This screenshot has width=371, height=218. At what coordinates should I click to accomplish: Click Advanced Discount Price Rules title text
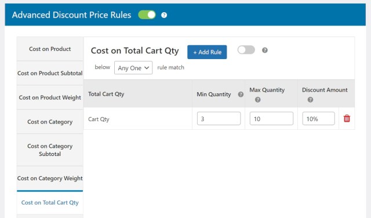[x=71, y=15]
